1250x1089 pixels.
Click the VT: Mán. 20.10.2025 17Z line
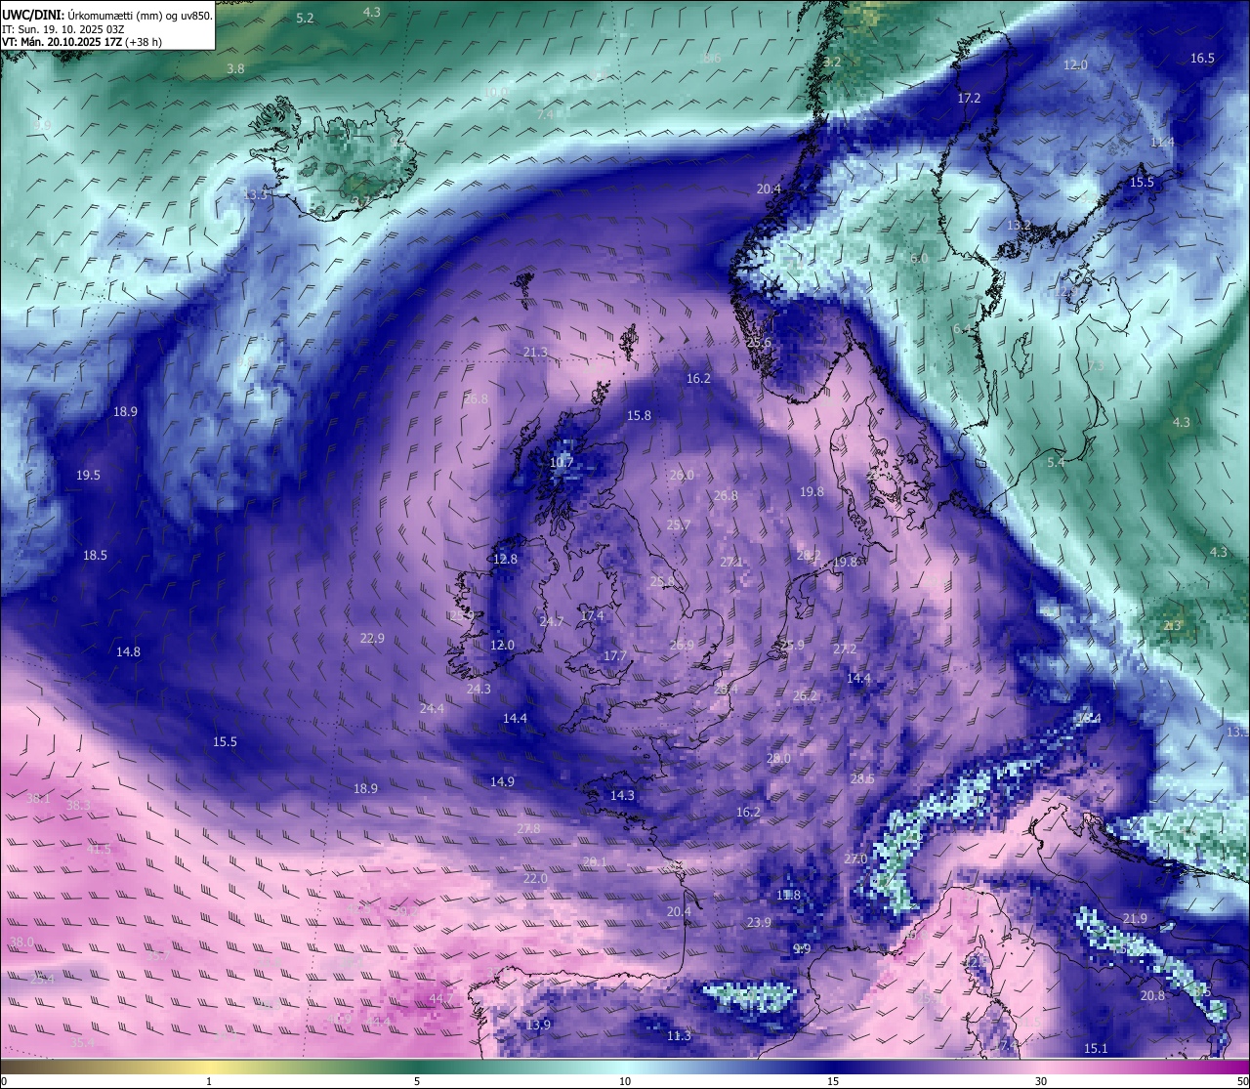pos(82,42)
